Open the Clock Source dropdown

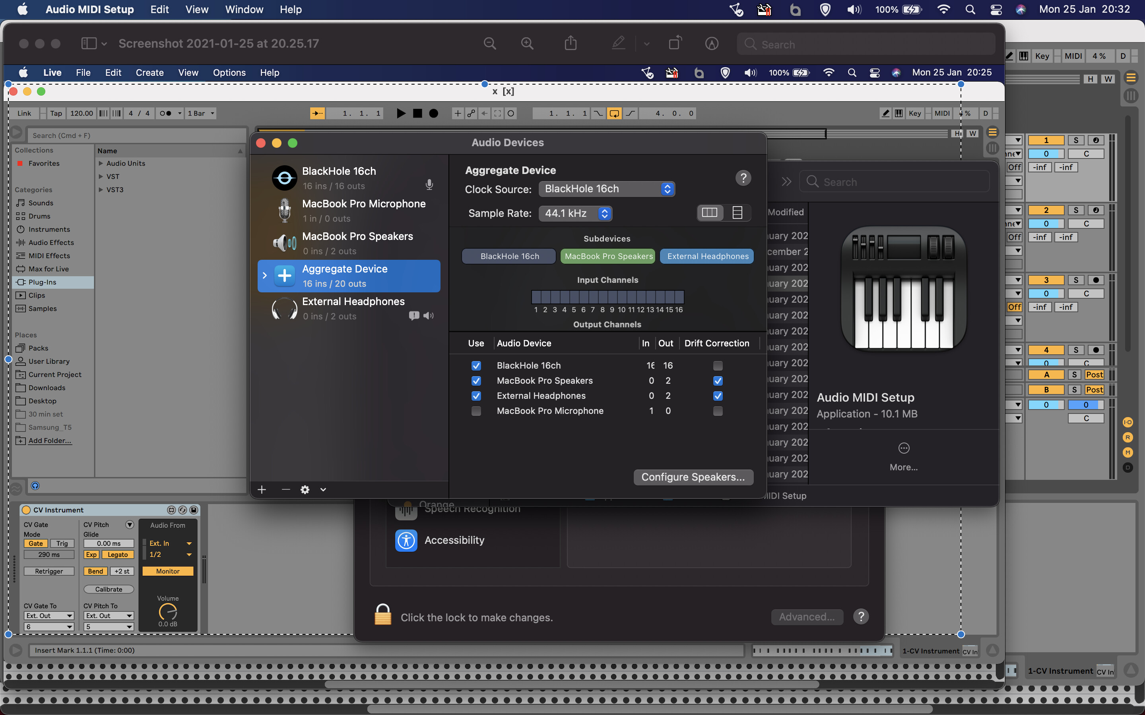pyautogui.click(x=607, y=189)
